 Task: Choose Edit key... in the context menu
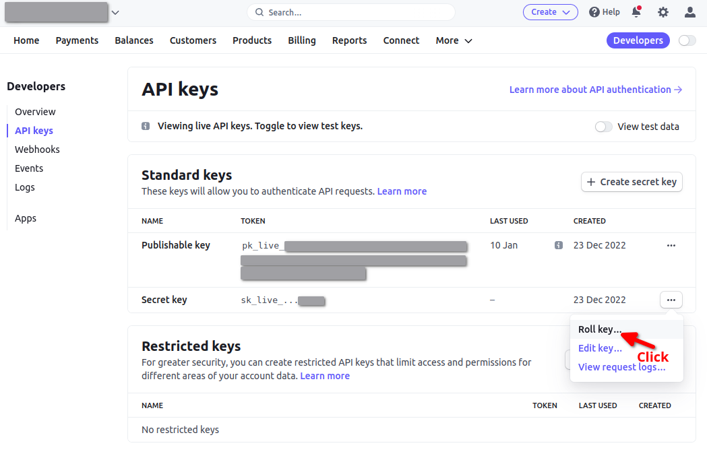599,348
